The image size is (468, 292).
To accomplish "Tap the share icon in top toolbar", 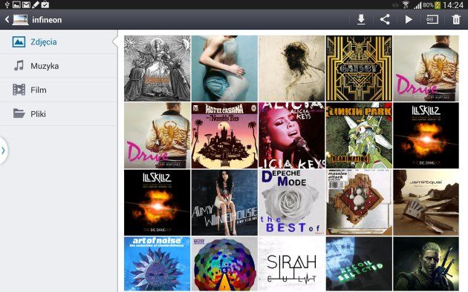I will coord(385,20).
